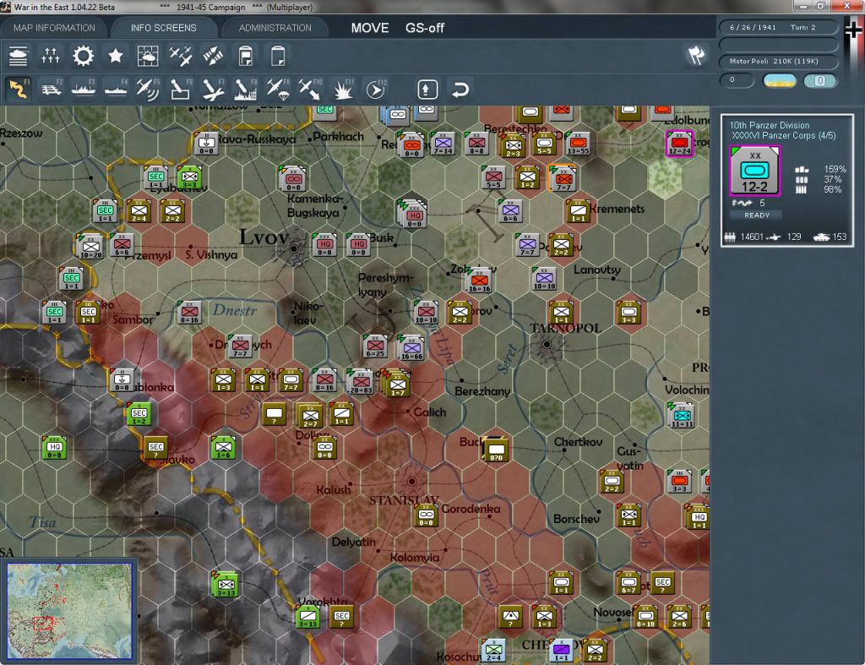865x665 pixels.
Task: Click the MOVE mode label
Action: (370, 28)
